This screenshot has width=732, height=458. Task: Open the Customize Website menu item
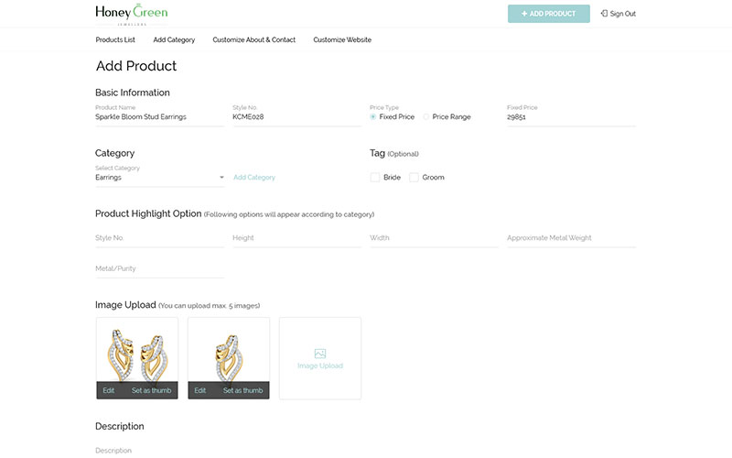pyautogui.click(x=342, y=39)
